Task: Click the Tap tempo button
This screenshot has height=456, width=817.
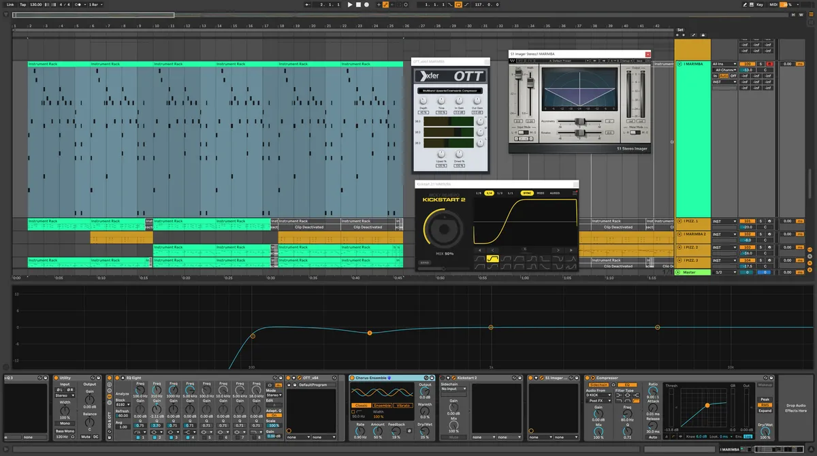Action: tap(23, 4)
